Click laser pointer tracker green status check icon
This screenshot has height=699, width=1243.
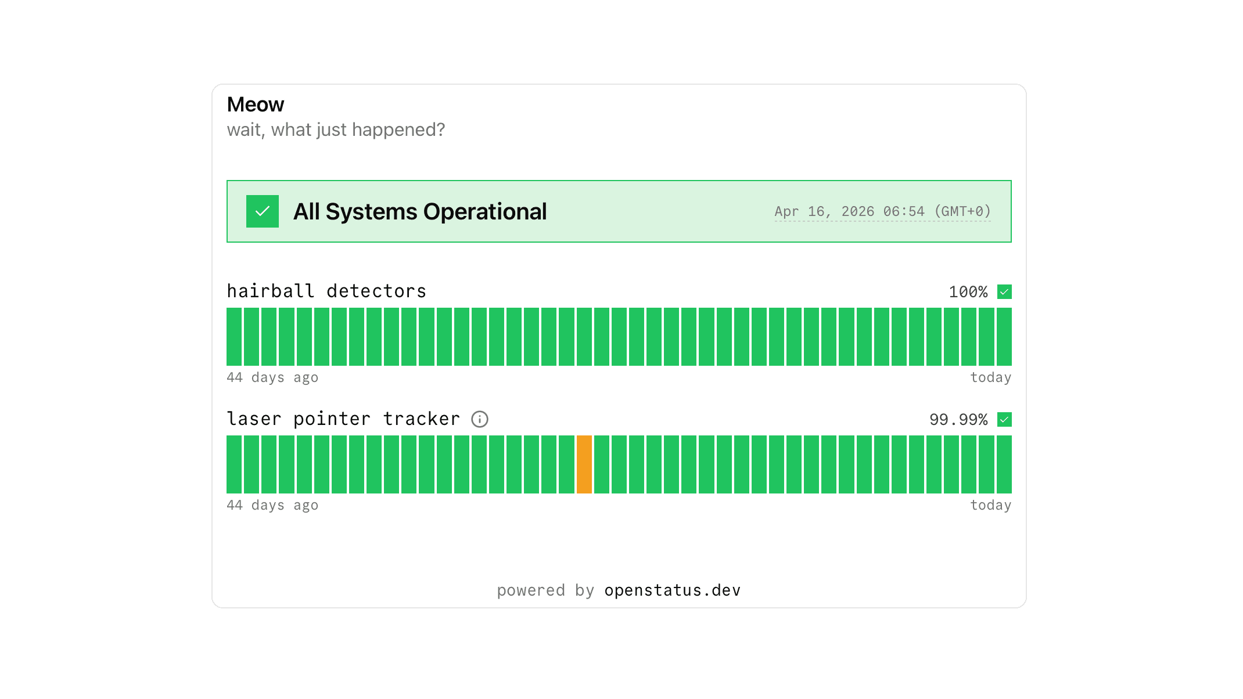(1004, 419)
